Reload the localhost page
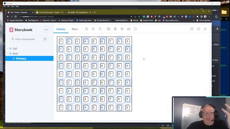This screenshot has width=230, height=129. click(15, 17)
